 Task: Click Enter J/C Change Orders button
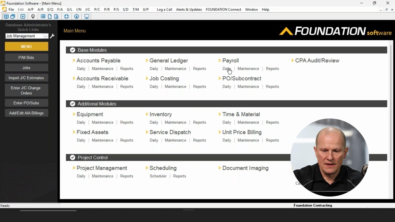(26, 90)
